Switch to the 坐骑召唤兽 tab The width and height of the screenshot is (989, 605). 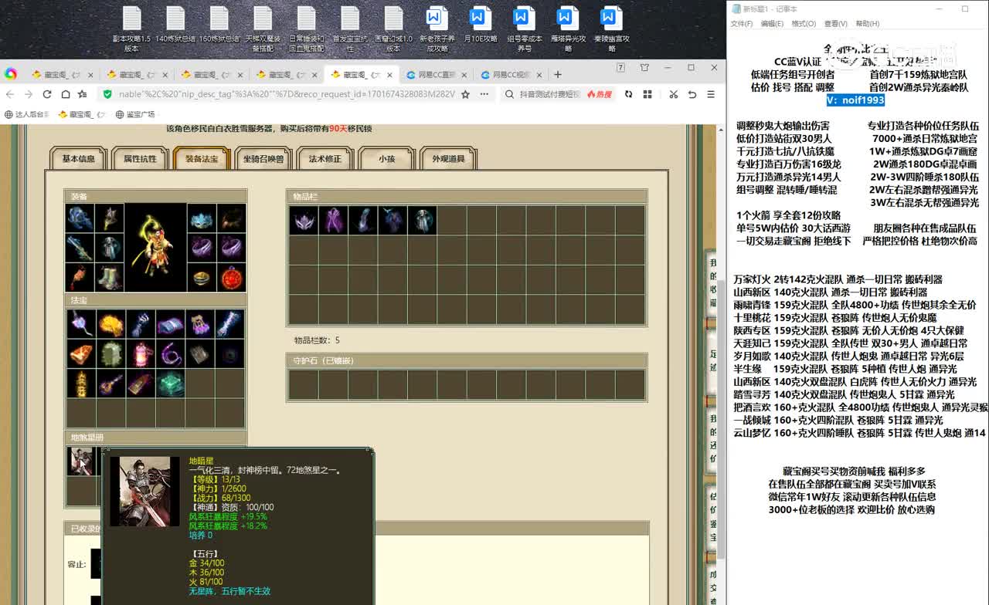pos(263,158)
